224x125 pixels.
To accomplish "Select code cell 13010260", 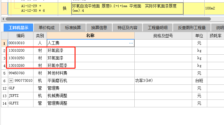I will point(21,66).
